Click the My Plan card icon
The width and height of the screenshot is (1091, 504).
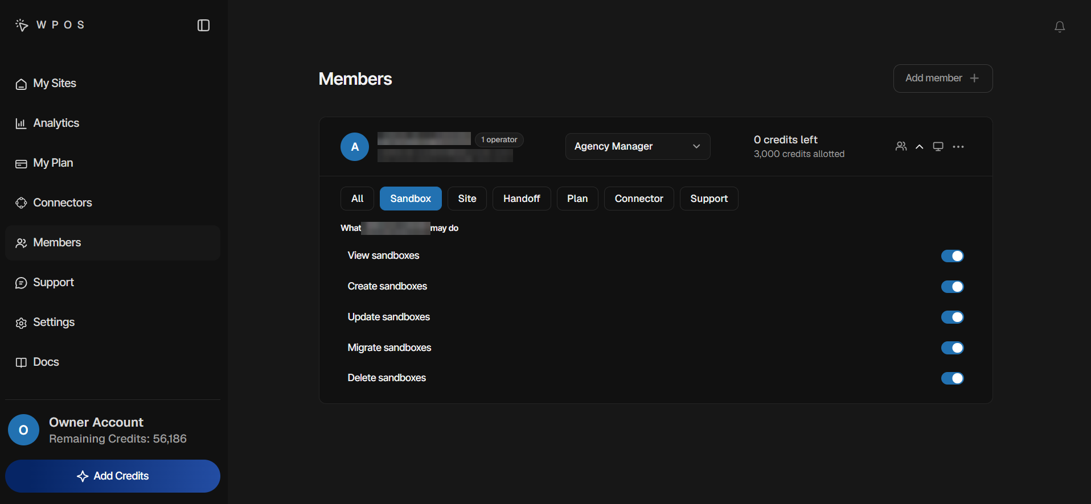[21, 164]
